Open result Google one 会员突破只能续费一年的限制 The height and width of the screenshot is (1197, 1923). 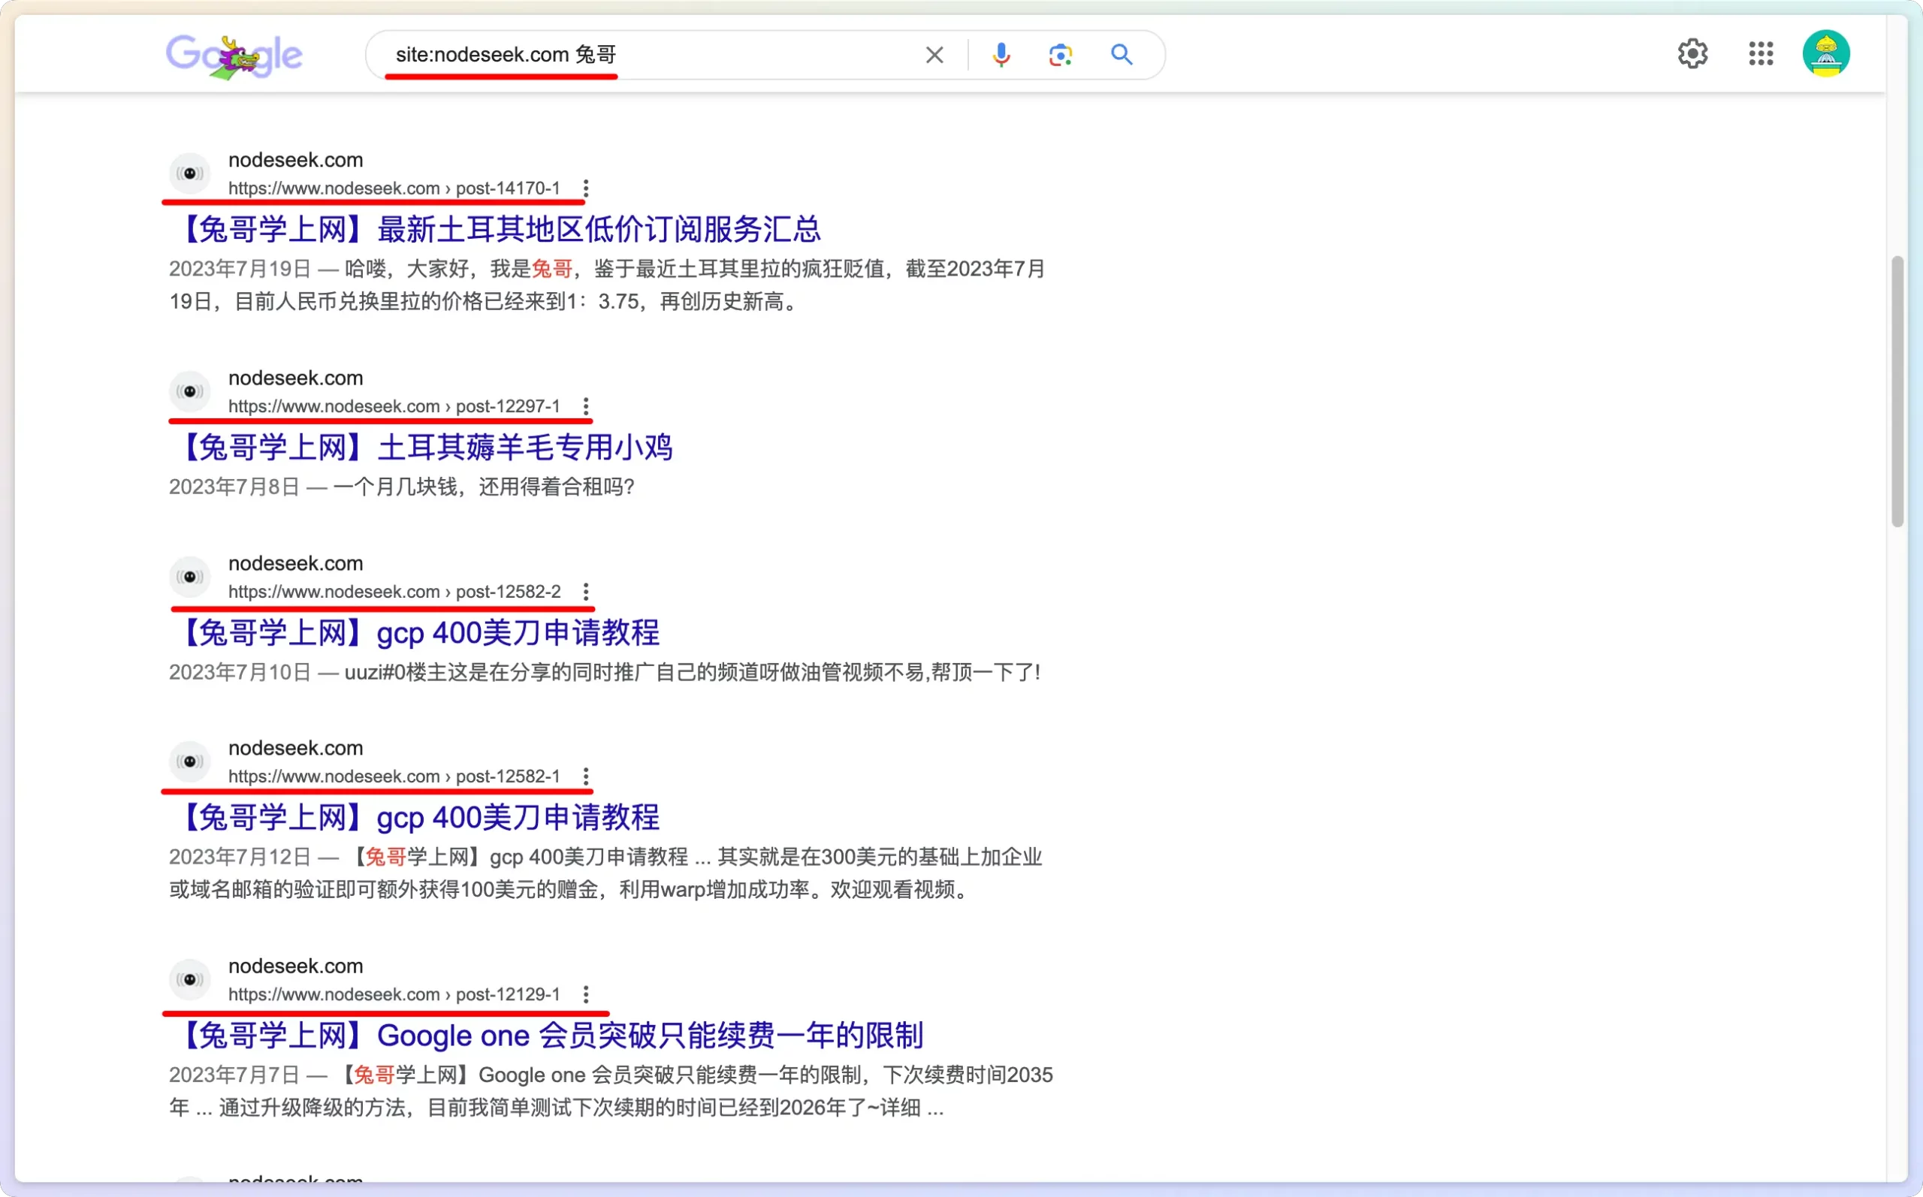(546, 1036)
